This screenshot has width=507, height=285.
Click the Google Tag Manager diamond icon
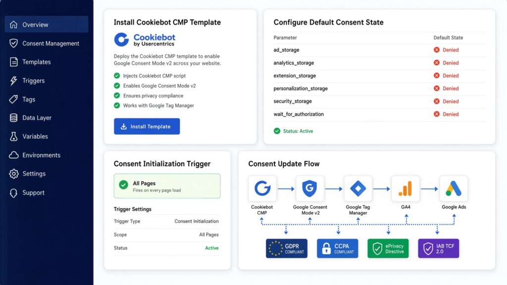(358, 189)
